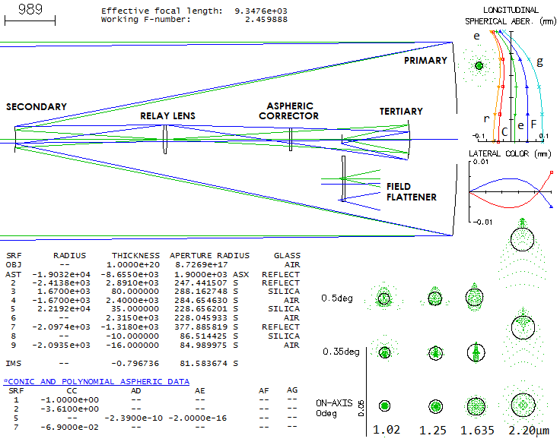The image size is (560, 445).
Task: Select the conic constant -3.6100e+00
Action: (x=70, y=409)
